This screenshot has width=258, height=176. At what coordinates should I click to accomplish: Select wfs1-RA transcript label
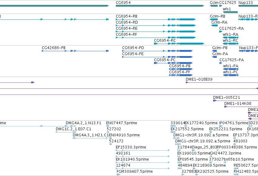[x=230, y=35]
